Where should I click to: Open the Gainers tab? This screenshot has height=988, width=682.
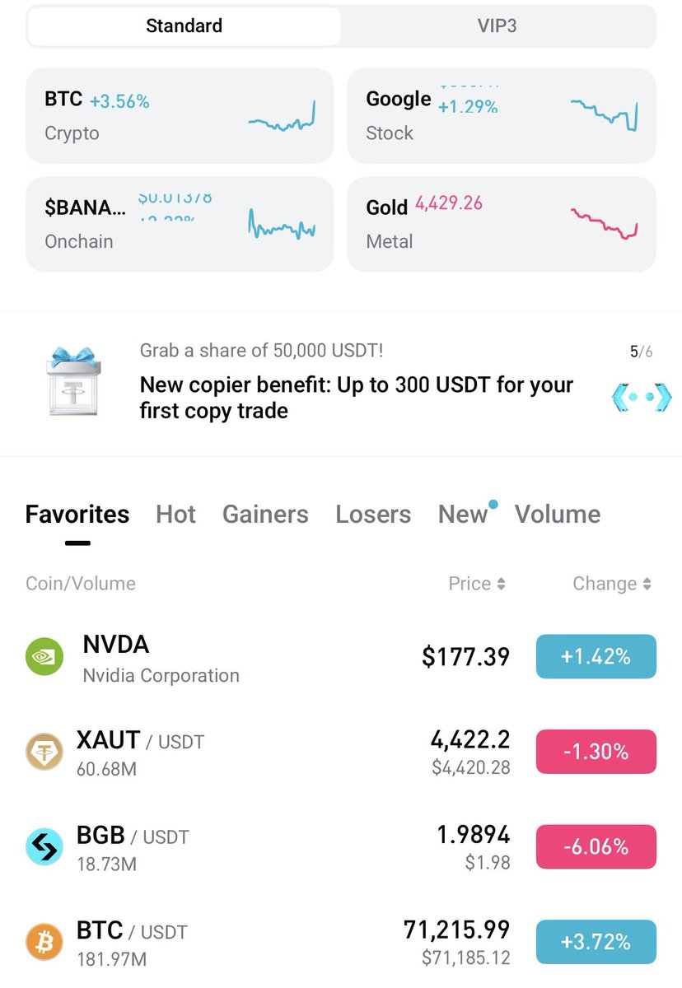pos(265,515)
